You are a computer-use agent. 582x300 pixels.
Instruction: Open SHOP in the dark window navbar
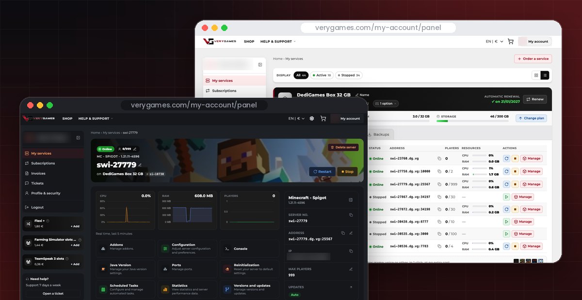(x=67, y=119)
